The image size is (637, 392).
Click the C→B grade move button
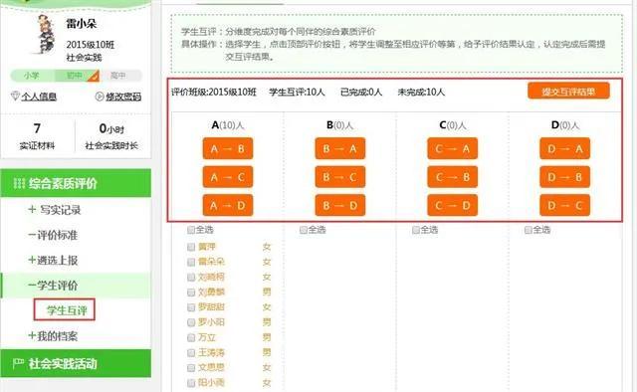[452, 177]
